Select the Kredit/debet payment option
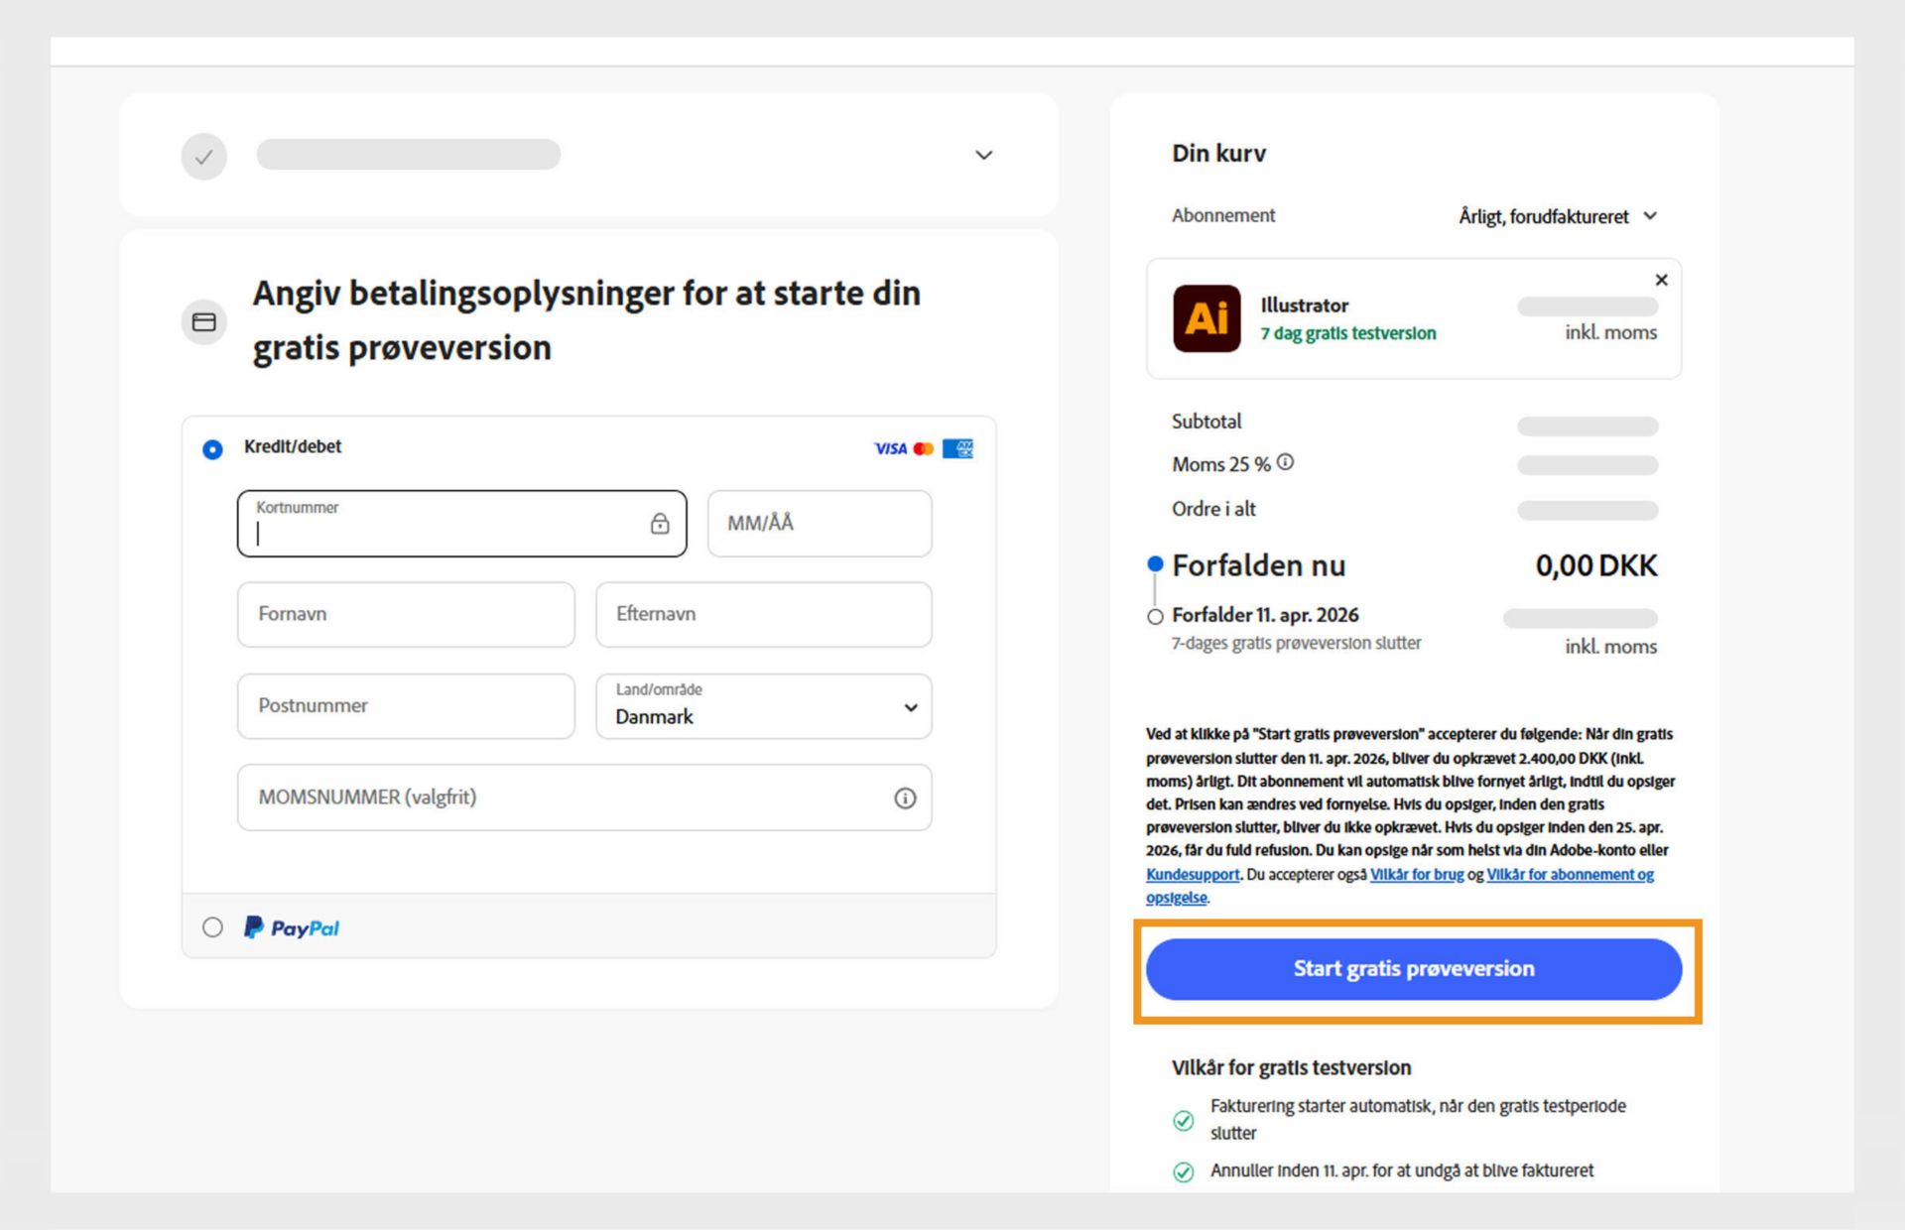This screenshot has width=1905, height=1230. click(211, 448)
